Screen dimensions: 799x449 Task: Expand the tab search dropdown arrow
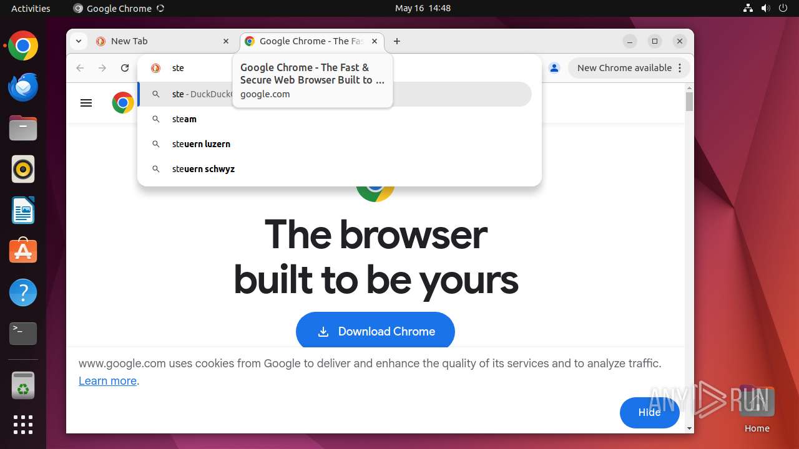(x=78, y=41)
